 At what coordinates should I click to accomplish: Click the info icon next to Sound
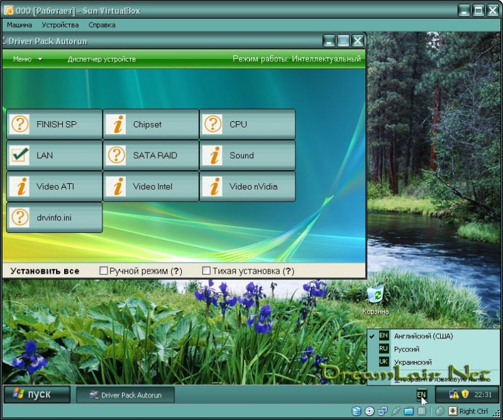click(x=214, y=155)
